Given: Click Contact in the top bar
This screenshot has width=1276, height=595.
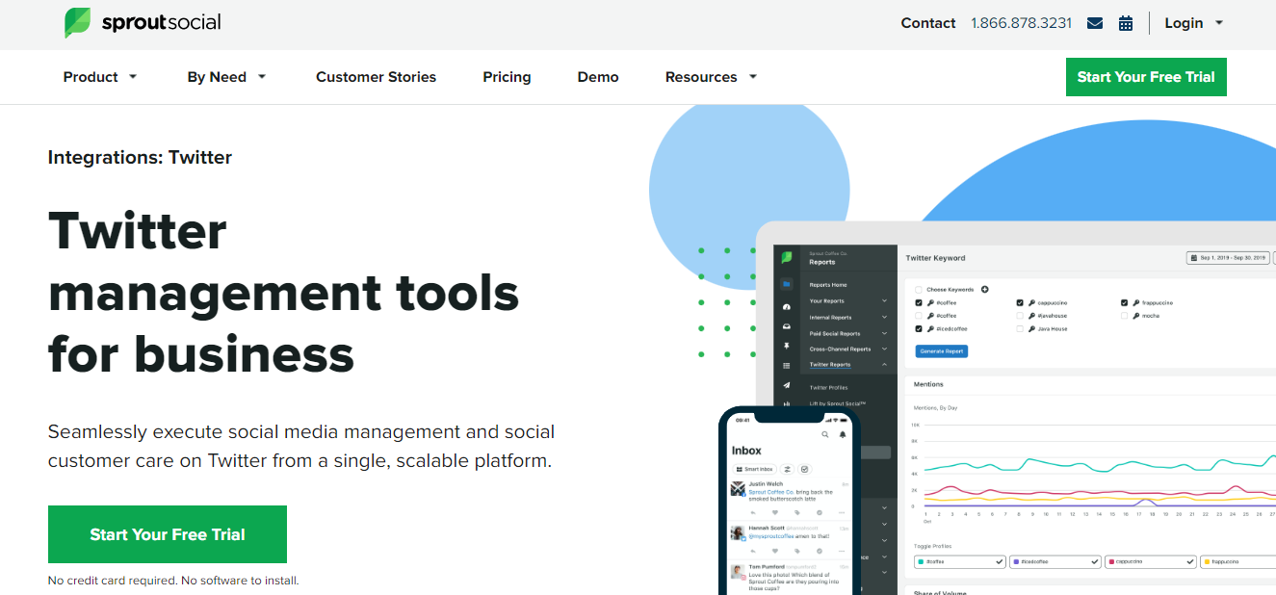Looking at the screenshot, I should click(928, 23).
